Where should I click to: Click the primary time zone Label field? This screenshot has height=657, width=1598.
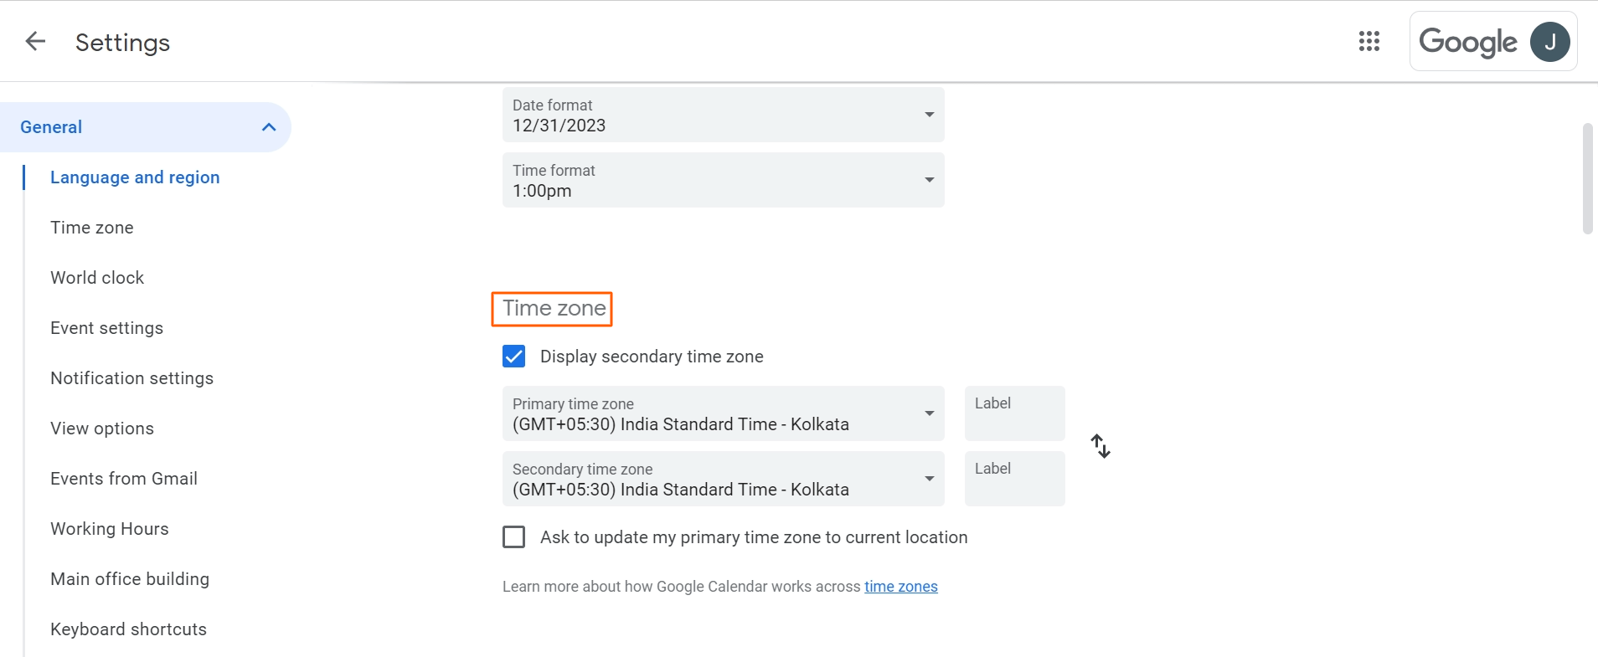[1014, 413]
